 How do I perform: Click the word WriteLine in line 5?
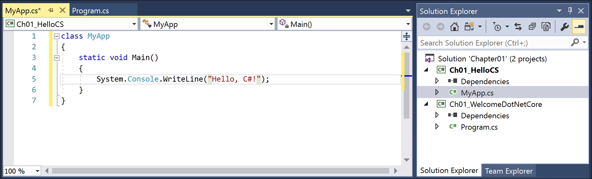pyautogui.click(x=183, y=79)
